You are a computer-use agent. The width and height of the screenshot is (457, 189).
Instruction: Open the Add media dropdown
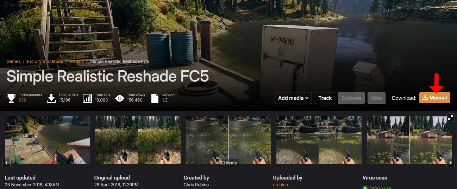point(293,98)
